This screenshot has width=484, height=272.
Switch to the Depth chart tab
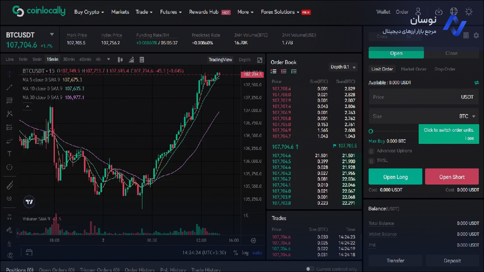(x=244, y=60)
